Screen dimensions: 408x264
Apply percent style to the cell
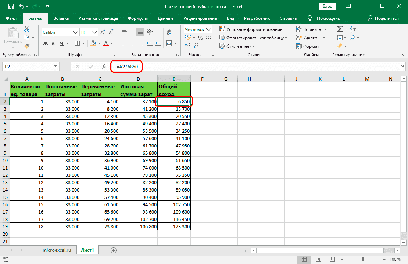[x=200, y=38]
